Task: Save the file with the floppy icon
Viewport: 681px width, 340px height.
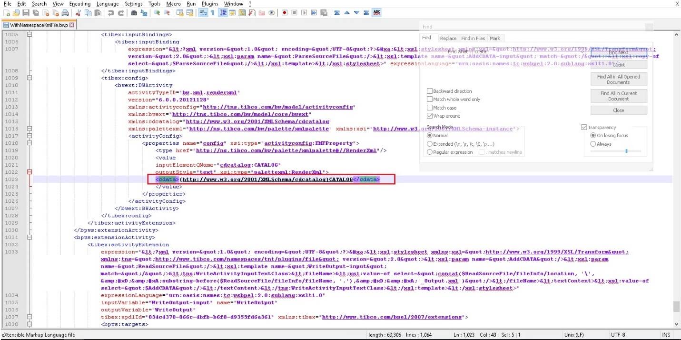Action: point(26,12)
